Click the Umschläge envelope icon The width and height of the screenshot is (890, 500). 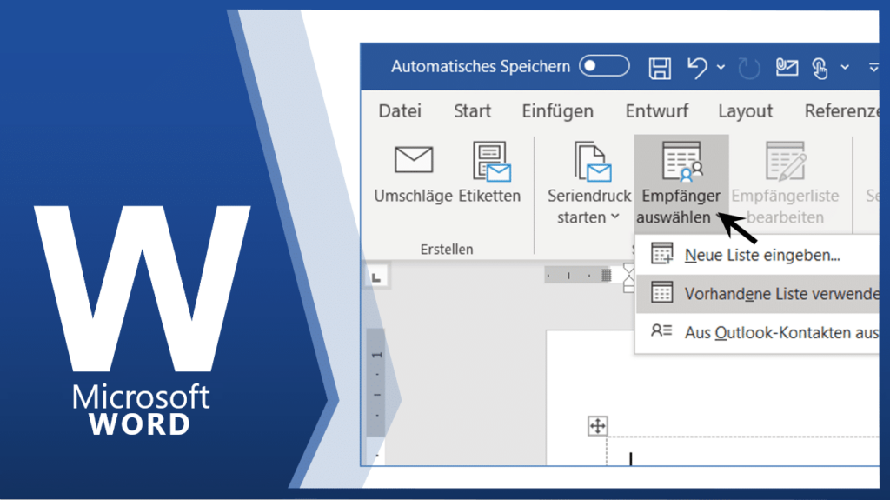[x=413, y=160]
